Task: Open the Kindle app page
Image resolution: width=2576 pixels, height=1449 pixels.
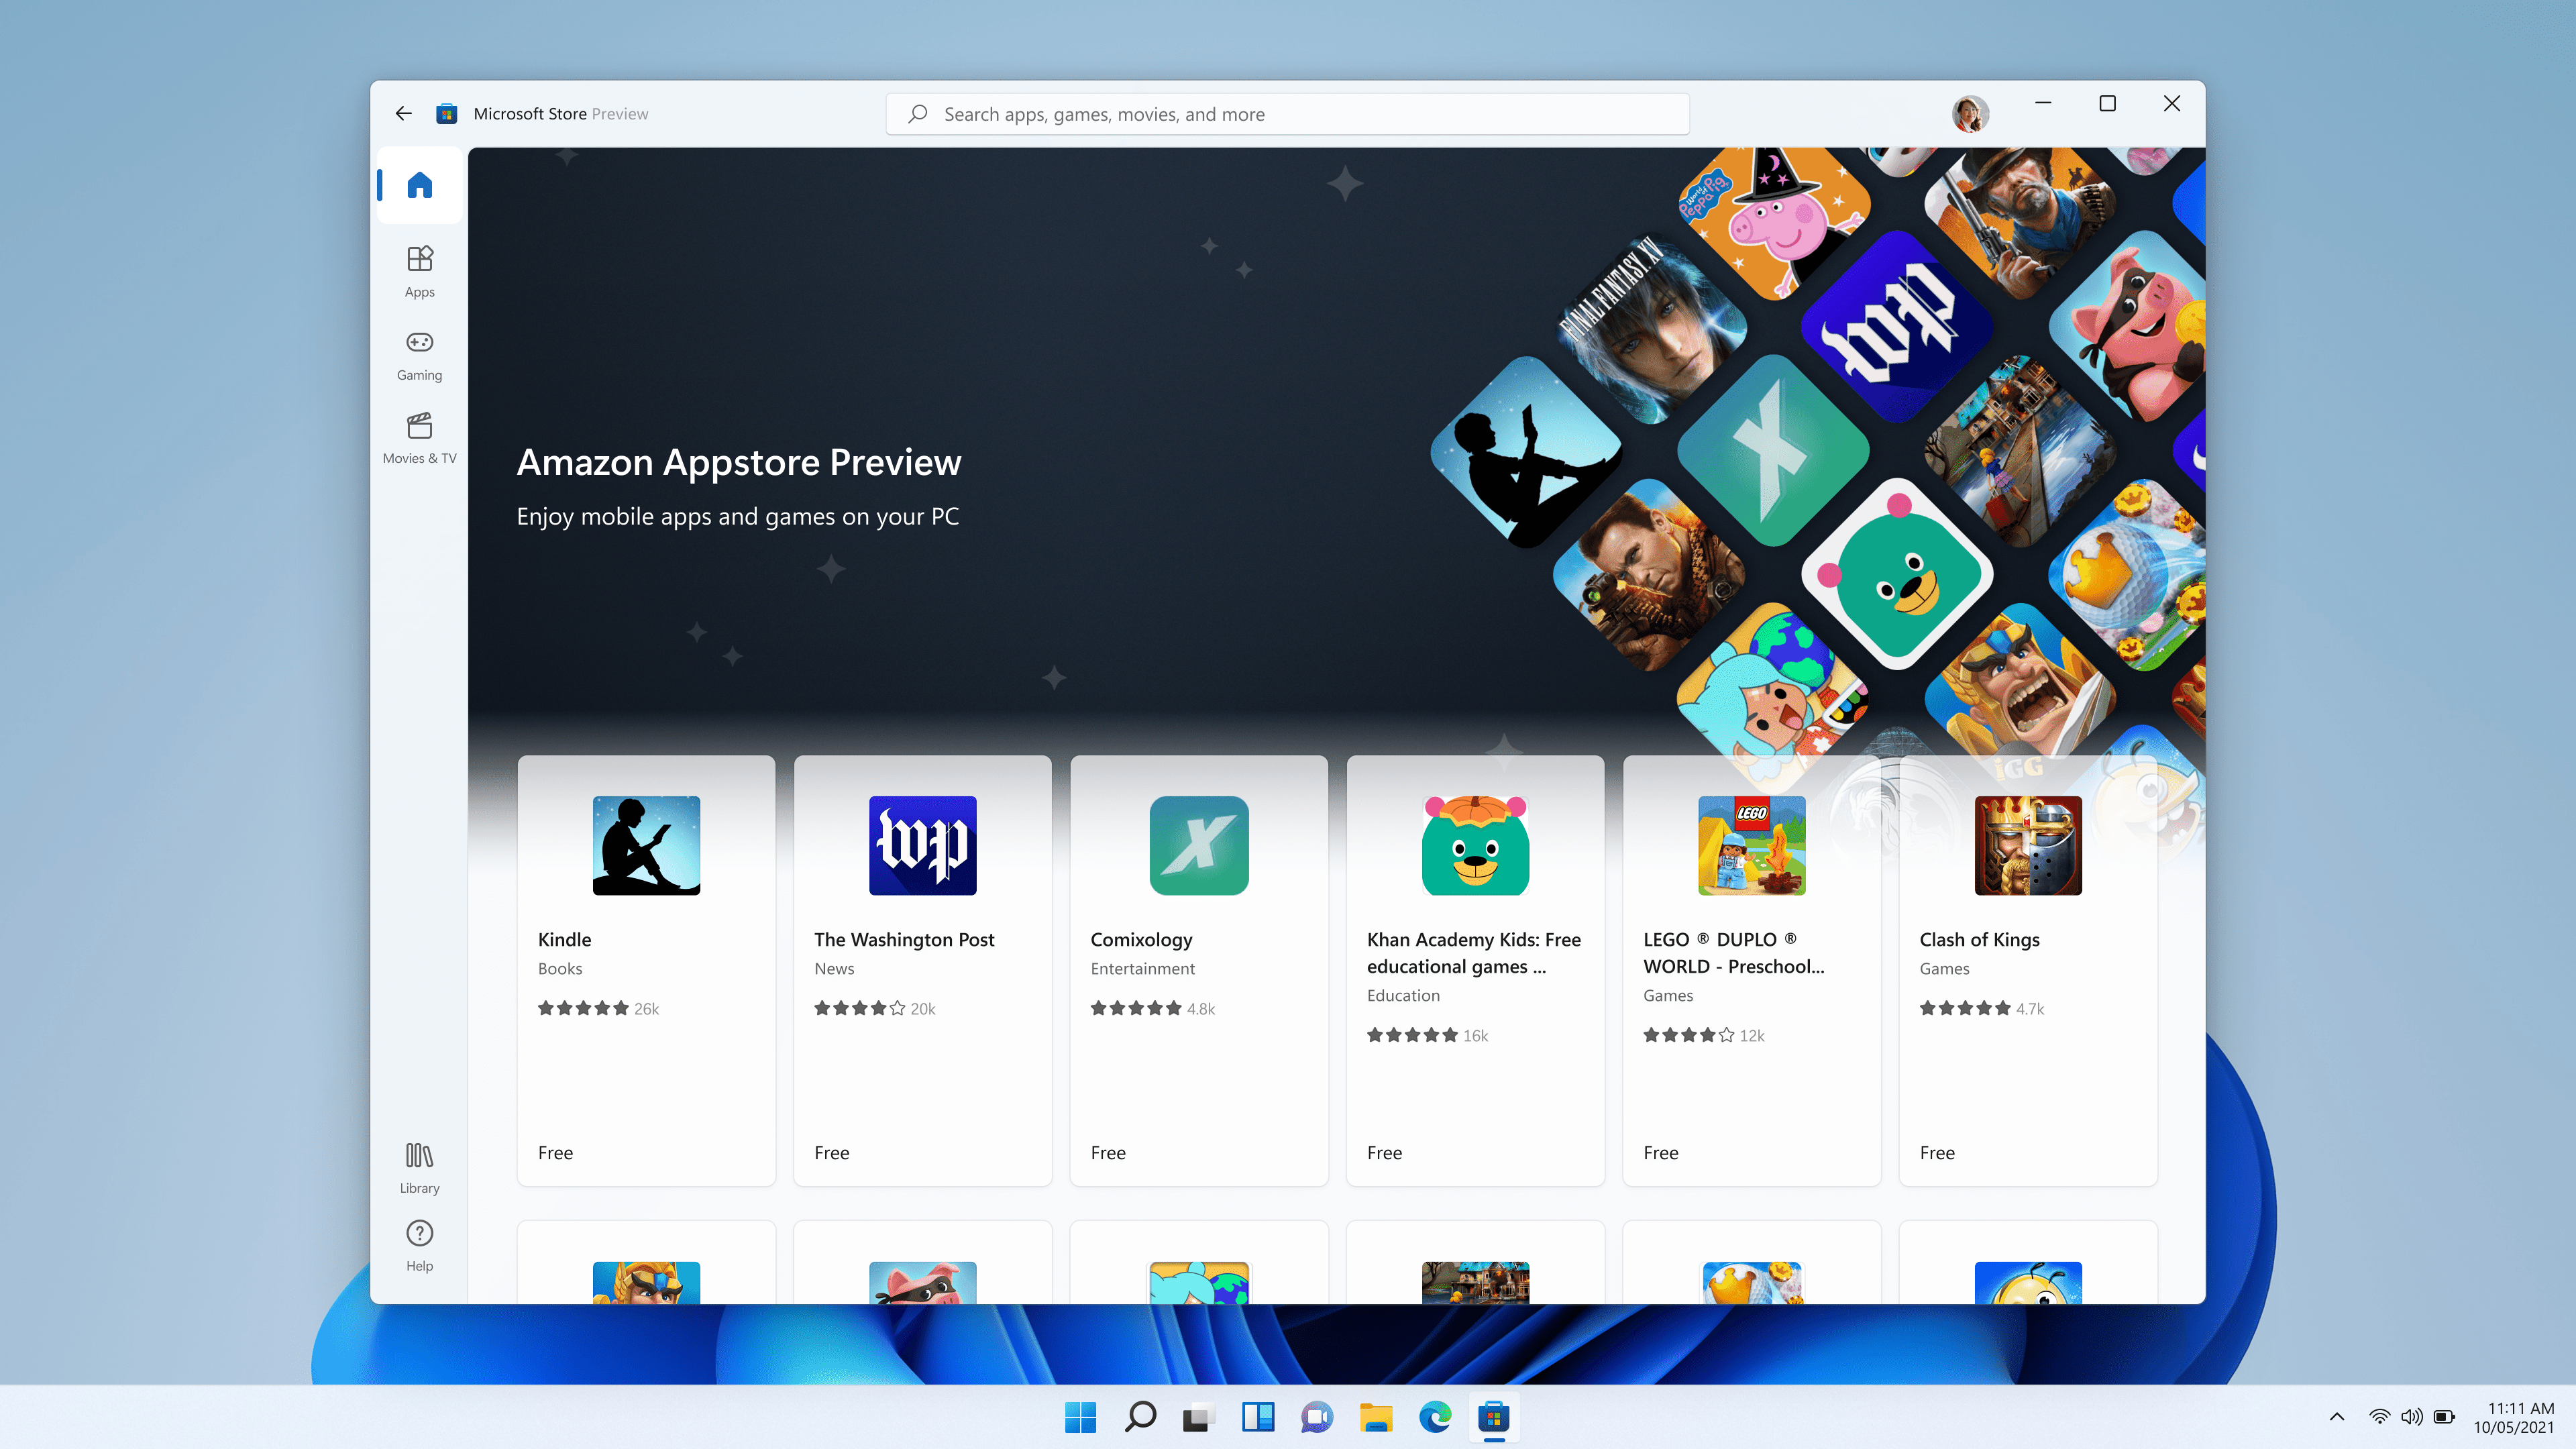Action: [x=646, y=969]
